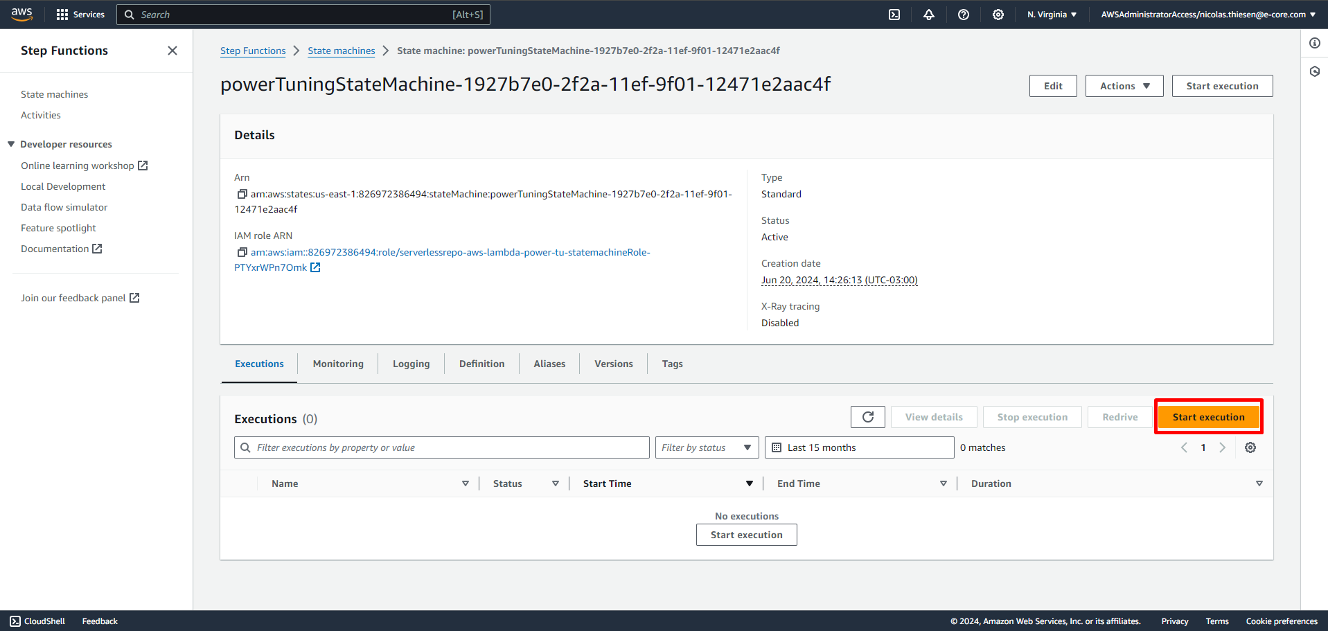The width and height of the screenshot is (1328, 631).
Task: Switch to the Tags tab
Action: point(673,364)
